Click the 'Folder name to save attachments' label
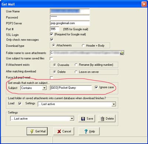This screenshot has width=148, height=144. (x=26, y=53)
